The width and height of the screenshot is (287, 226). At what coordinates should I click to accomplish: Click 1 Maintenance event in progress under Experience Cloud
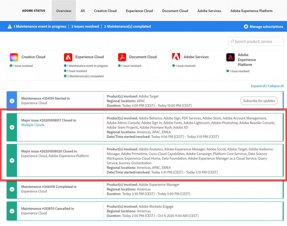point(88,66)
